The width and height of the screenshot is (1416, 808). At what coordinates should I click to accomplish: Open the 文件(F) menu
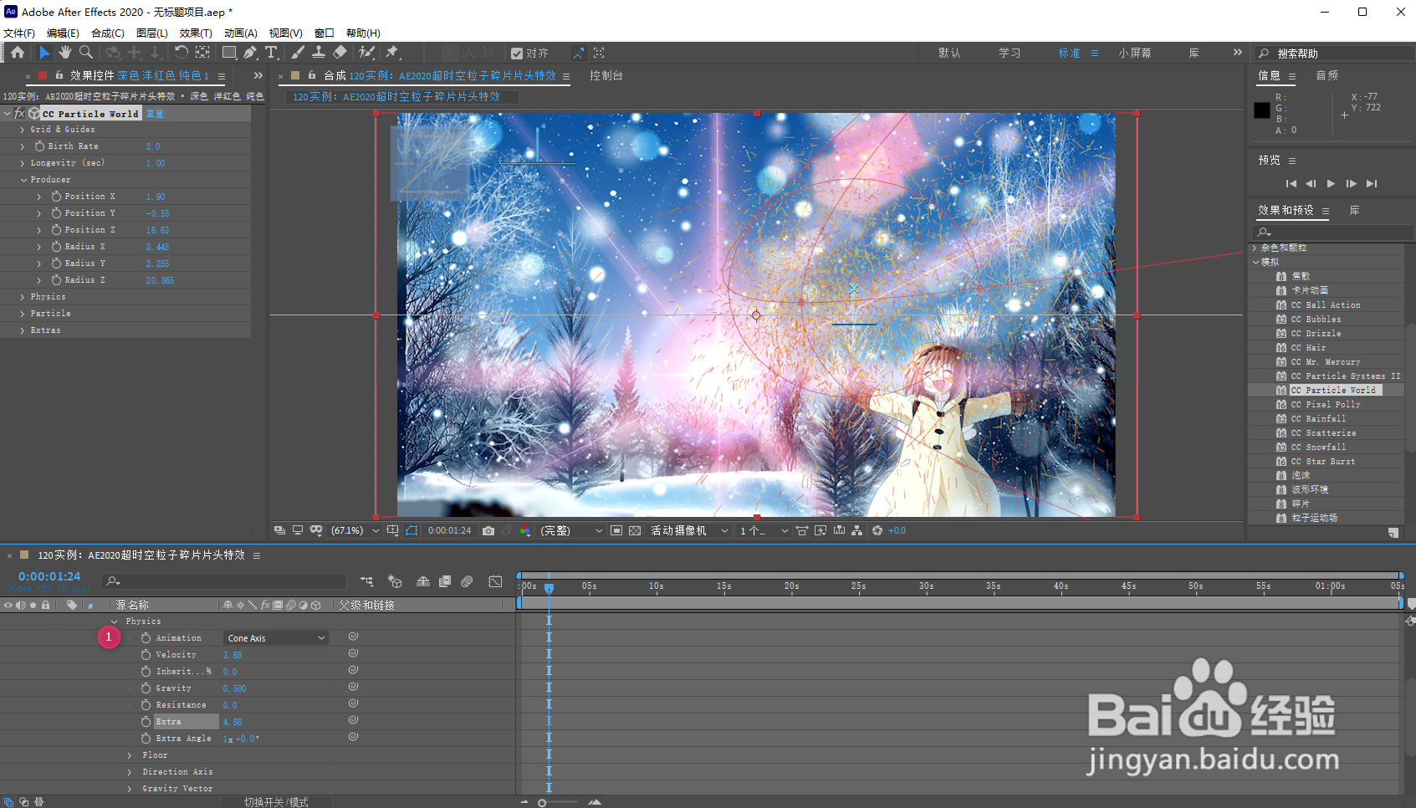(19, 33)
